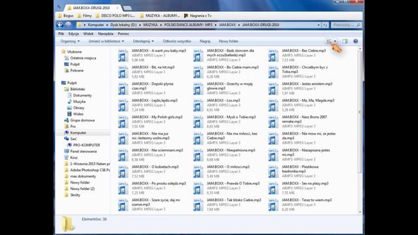The width and height of the screenshot is (418, 235).
Task: Select file icon of Bit, na hit.mp3
Action: [123, 72]
